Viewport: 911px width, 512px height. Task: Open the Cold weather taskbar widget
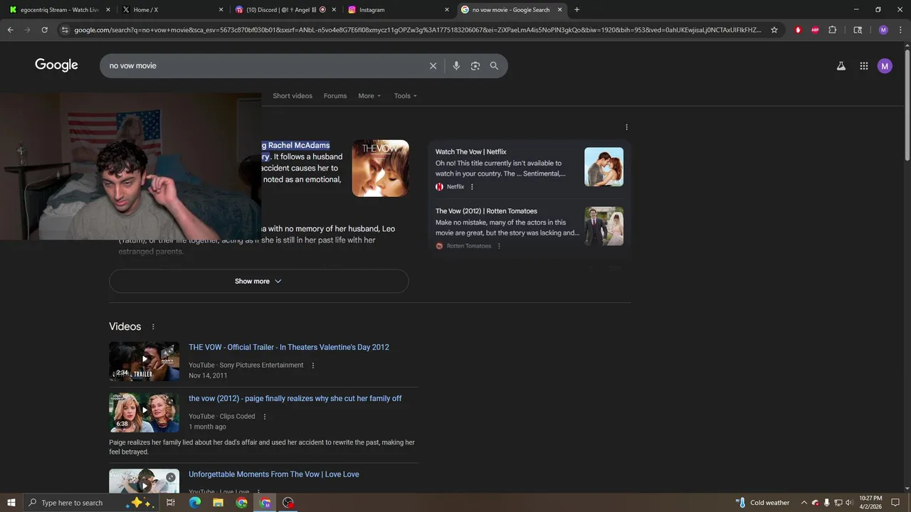pos(762,503)
